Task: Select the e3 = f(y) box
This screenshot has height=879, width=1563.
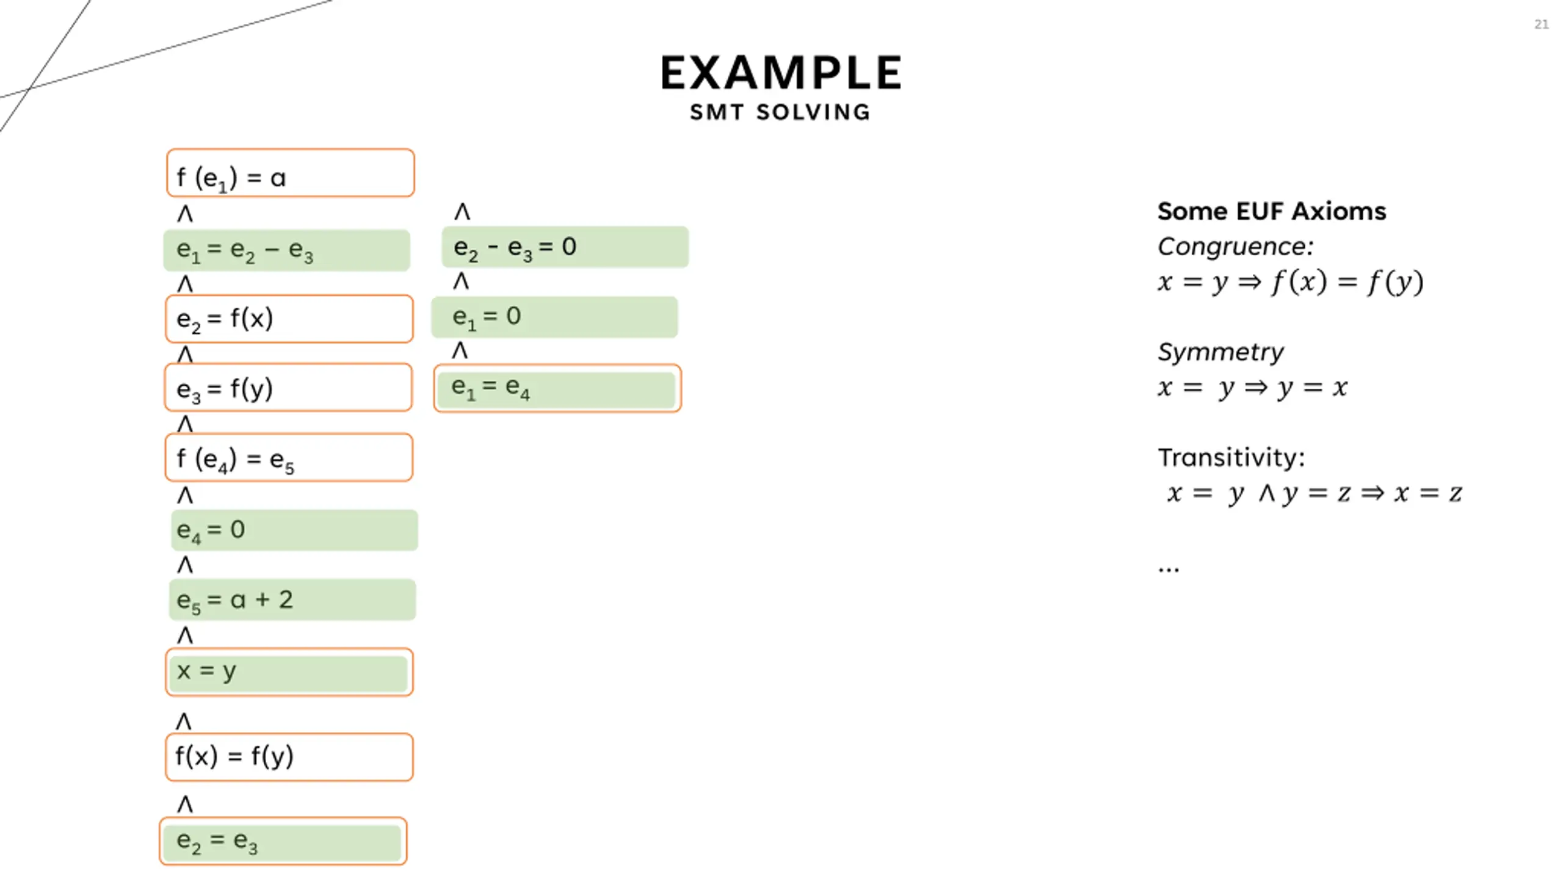Action: (x=288, y=387)
